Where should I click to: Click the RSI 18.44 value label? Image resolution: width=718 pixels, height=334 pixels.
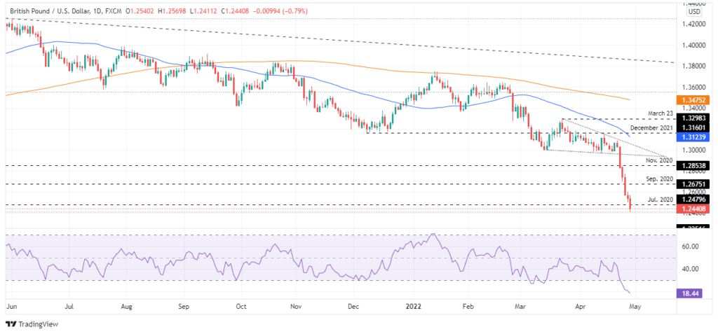click(x=692, y=293)
